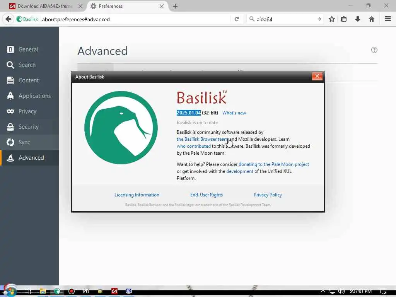Open the volume tray icon
Viewport: 396px width, 297px height.
coord(341,291)
